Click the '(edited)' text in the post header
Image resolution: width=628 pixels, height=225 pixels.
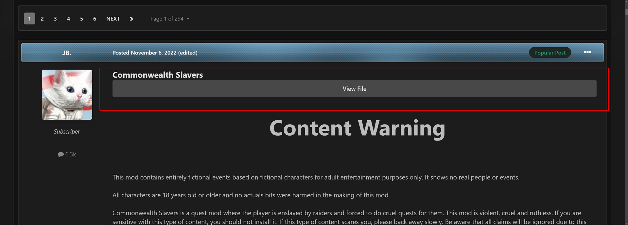coord(188,52)
